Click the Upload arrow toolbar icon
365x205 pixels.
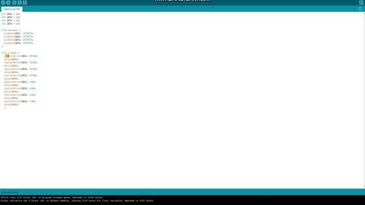9,2
